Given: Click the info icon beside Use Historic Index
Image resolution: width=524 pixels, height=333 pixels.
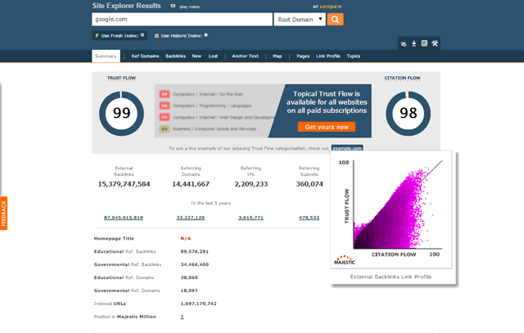Looking at the screenshot, I should pos(206,35).
